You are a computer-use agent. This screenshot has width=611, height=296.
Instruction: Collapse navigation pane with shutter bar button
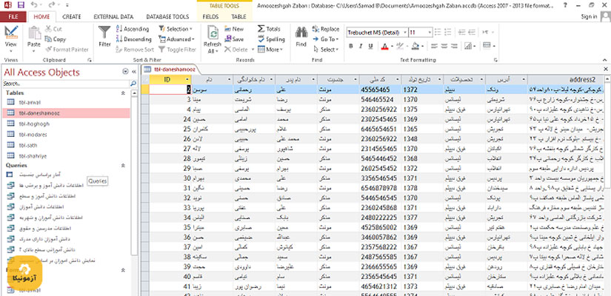133,72
